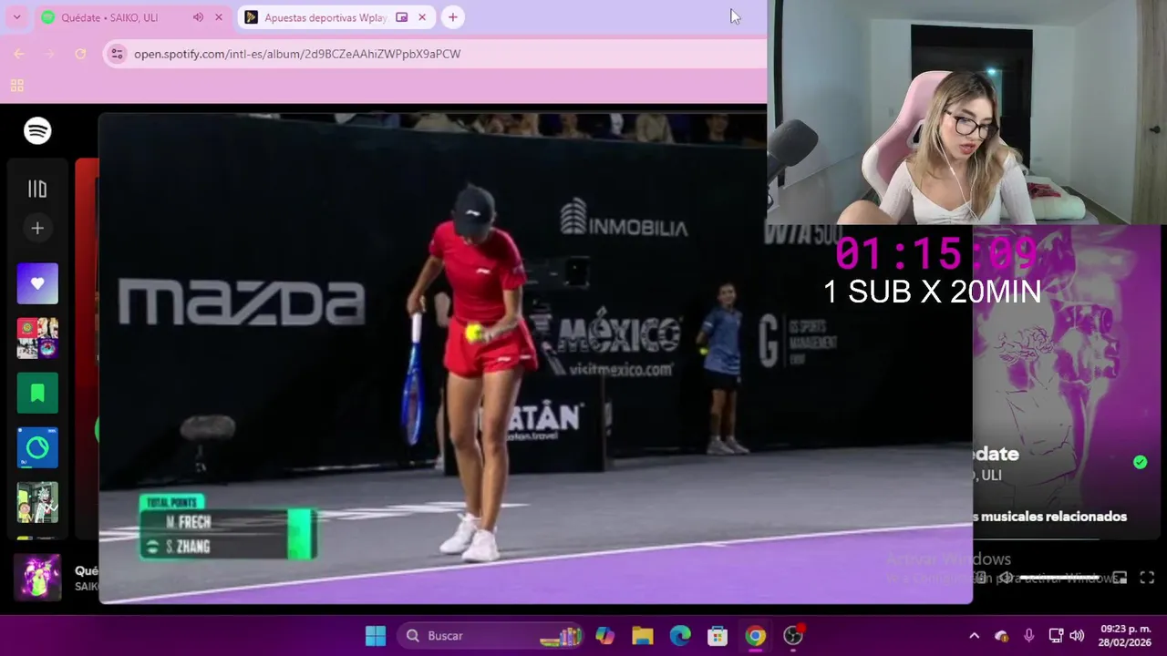Viewport: 1167px width, 656px height.
Task: Click the tennis picture-in-picture video
Action: (x=535, y=358)
